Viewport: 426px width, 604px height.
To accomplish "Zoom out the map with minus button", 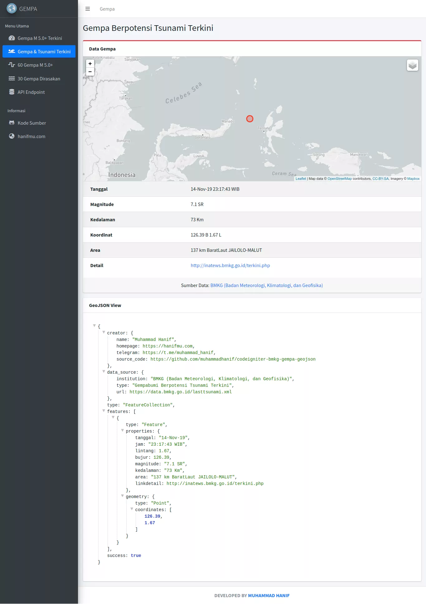I will coord(90,72).
